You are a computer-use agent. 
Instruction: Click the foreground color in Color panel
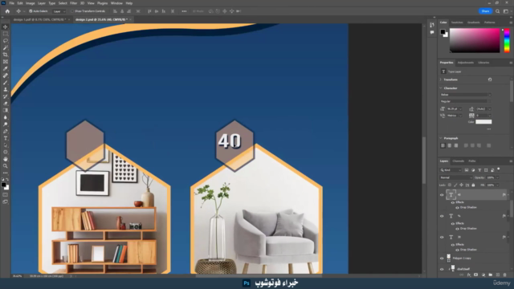(443, 32)
